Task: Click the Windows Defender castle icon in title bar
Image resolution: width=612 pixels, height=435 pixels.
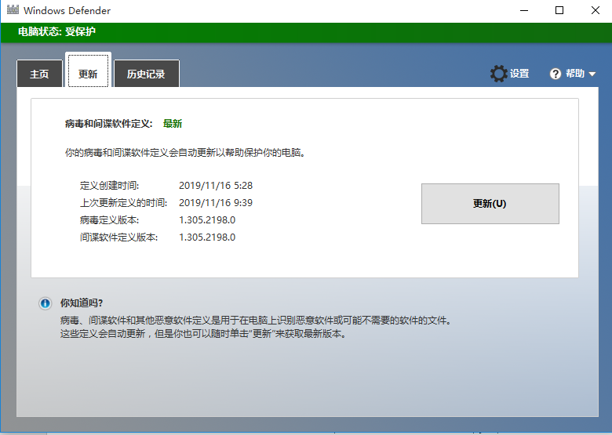Action: pos(13,9)
